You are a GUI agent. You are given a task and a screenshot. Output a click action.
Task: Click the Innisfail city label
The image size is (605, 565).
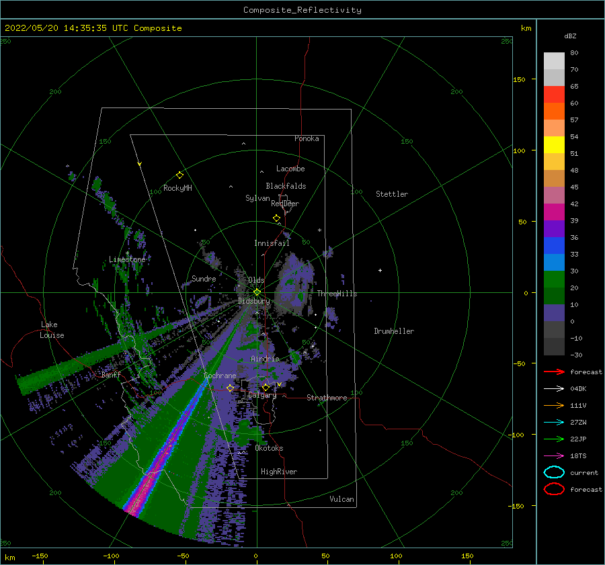coord(272,243)
